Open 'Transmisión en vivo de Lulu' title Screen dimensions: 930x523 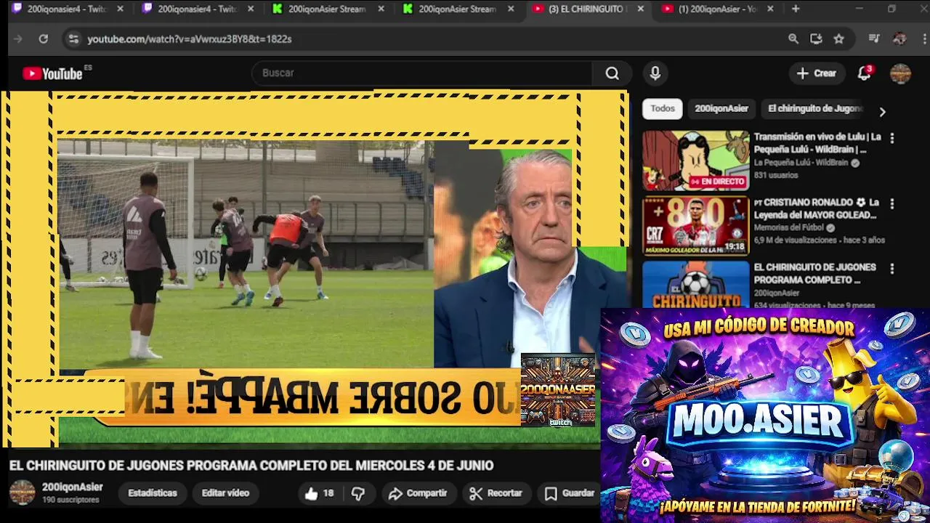(817, 143)
